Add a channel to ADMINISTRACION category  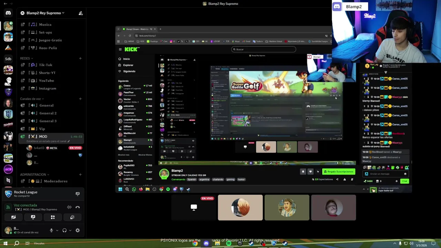click(80, 175)
